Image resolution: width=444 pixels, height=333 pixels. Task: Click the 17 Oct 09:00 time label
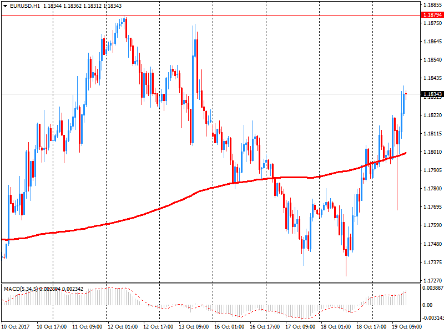(300, 327)
